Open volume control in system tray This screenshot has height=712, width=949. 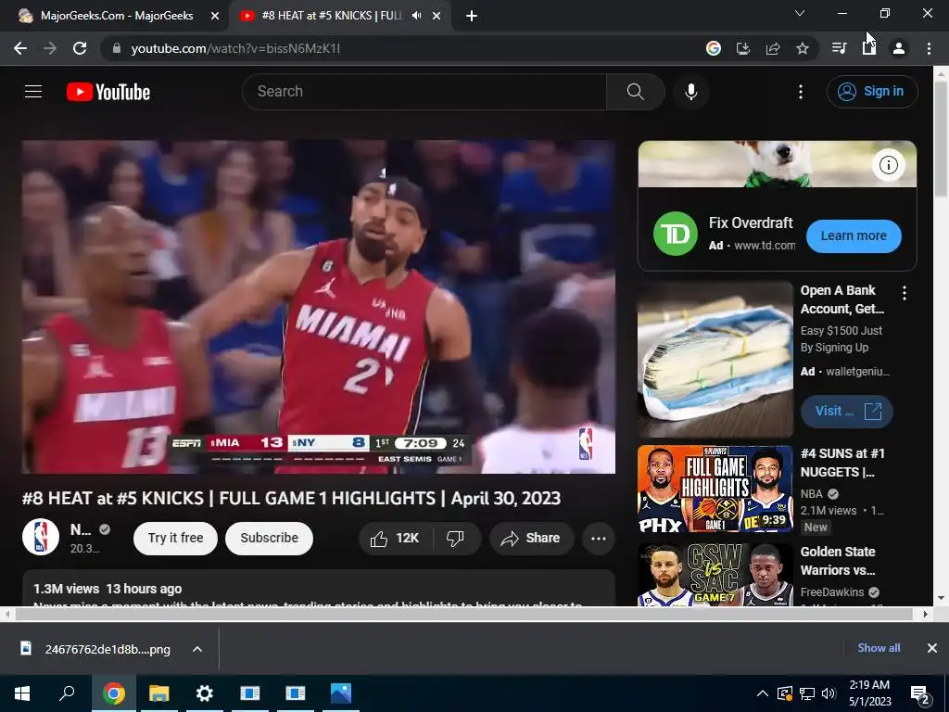(x=829, y=693)
